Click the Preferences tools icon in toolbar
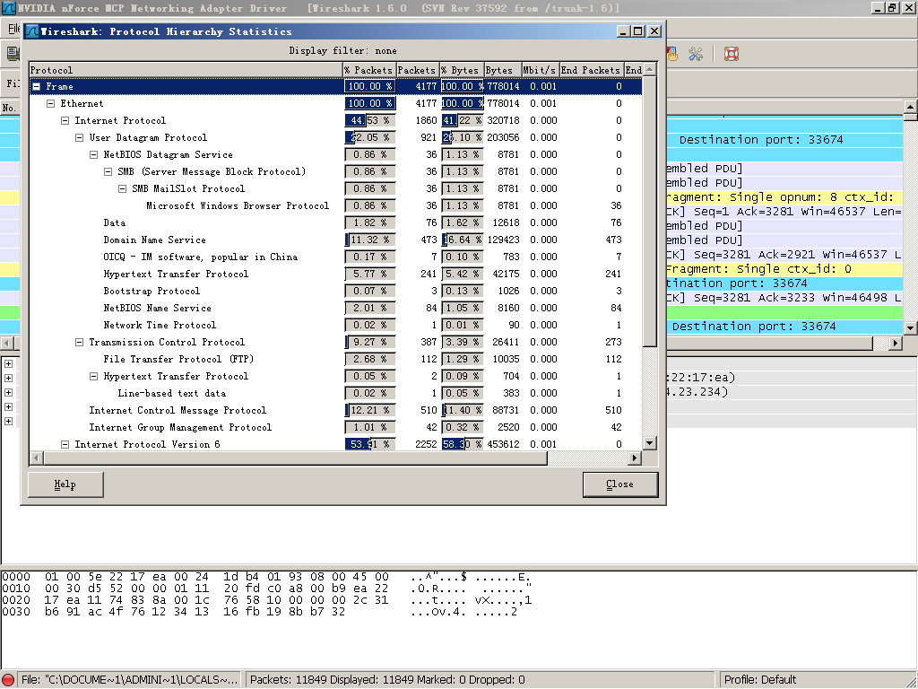Image resolution: width=918 pixels, height=689 pixels. point(696,54)
